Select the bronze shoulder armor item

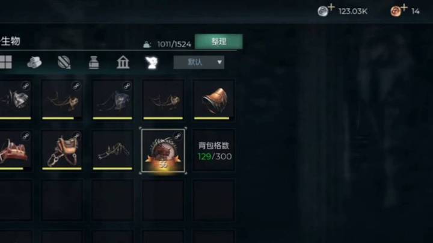213,100
